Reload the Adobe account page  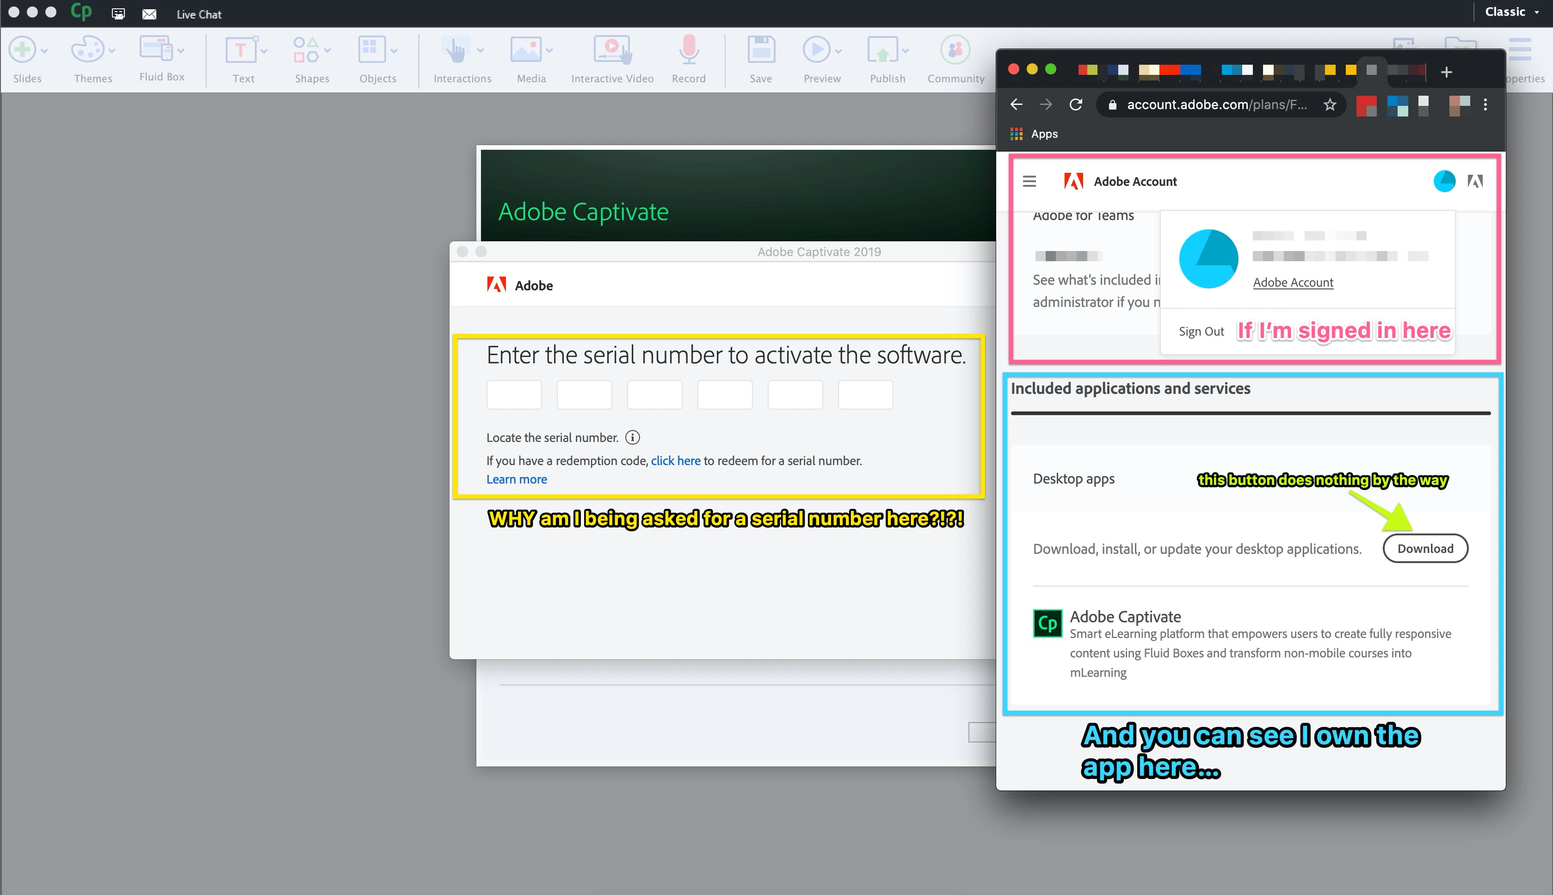pyautogui.click(x=1076, y=105)
